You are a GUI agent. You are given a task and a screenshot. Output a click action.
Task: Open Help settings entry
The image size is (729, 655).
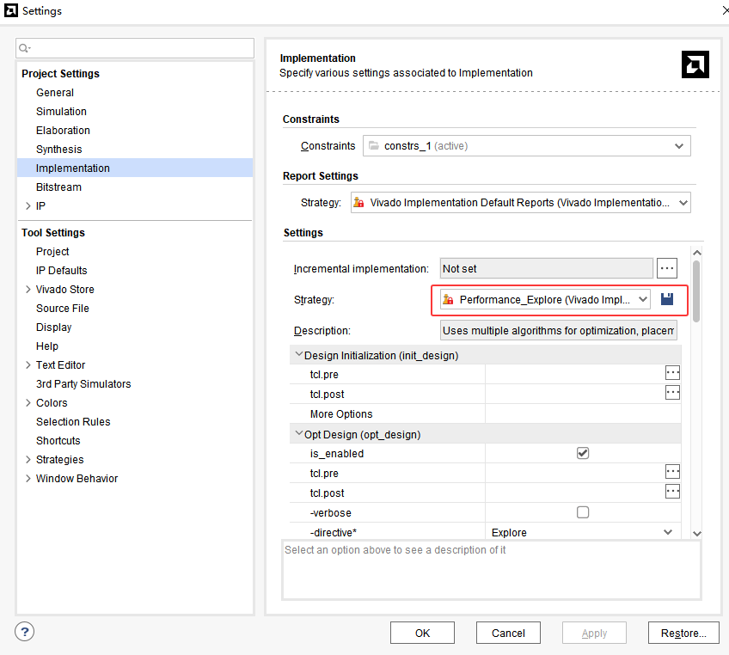click(x=47, y=346)
